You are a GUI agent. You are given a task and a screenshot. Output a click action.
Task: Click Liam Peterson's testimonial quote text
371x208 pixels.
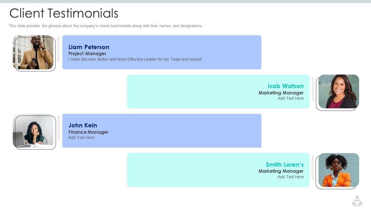[x=135, y=60]
